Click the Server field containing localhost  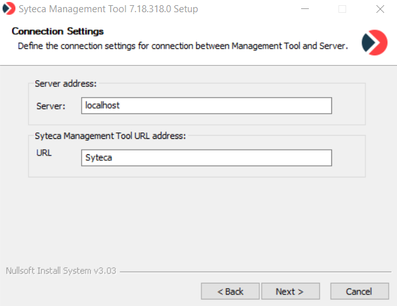coord(206,105)
